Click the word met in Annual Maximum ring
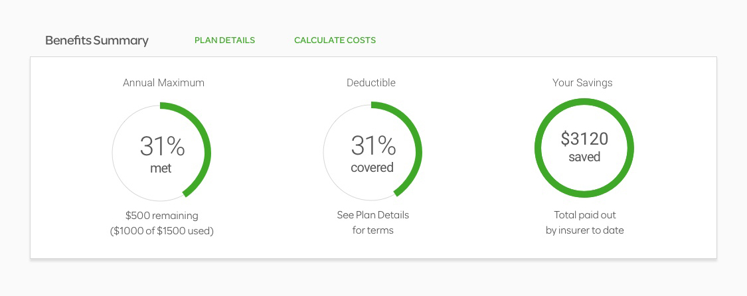This screenshot has height=296, width=747. [x=161, y=169]
